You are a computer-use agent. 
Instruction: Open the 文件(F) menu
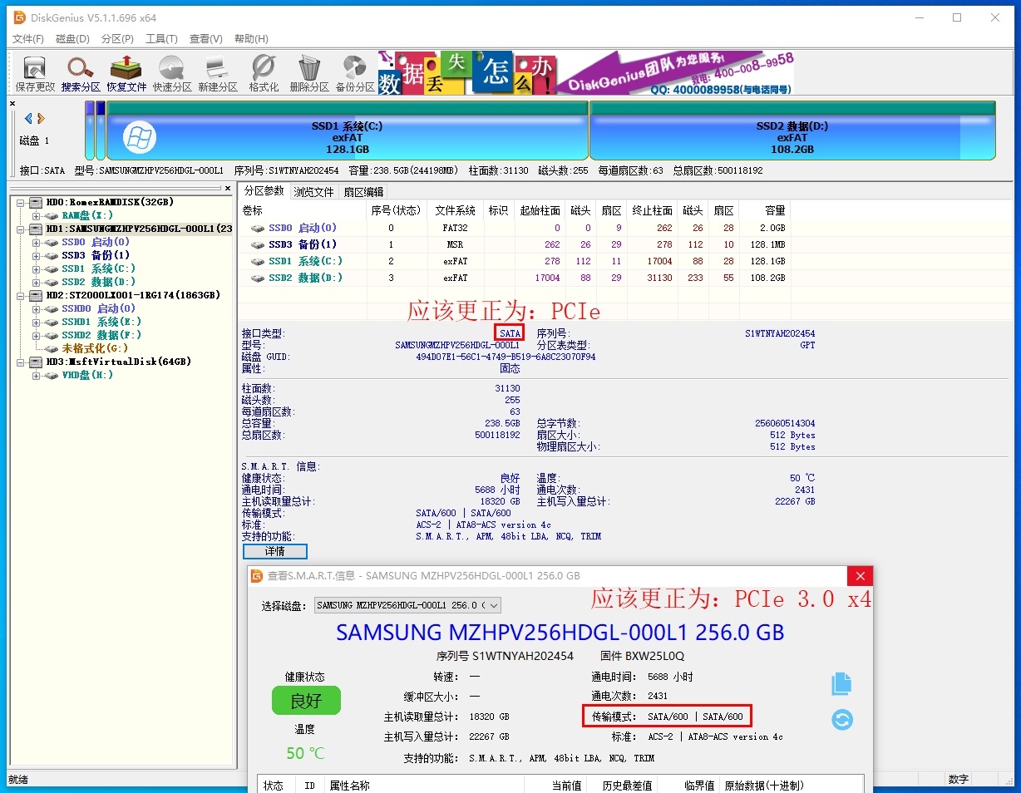click(28, 38)
